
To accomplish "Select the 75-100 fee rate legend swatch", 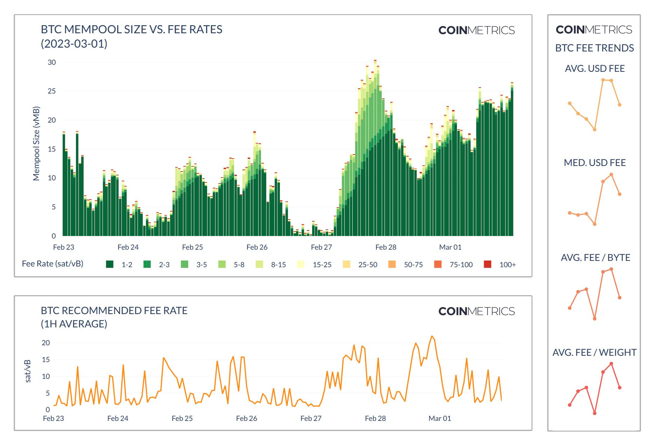I will (439, 265).
